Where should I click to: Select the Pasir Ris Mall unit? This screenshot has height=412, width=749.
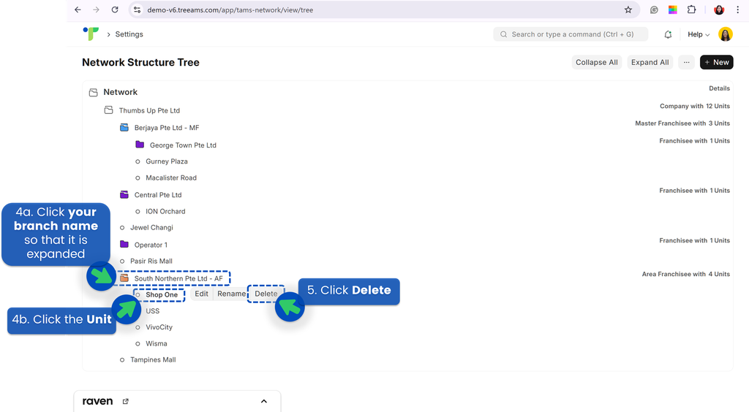click(x=151, y=262)
